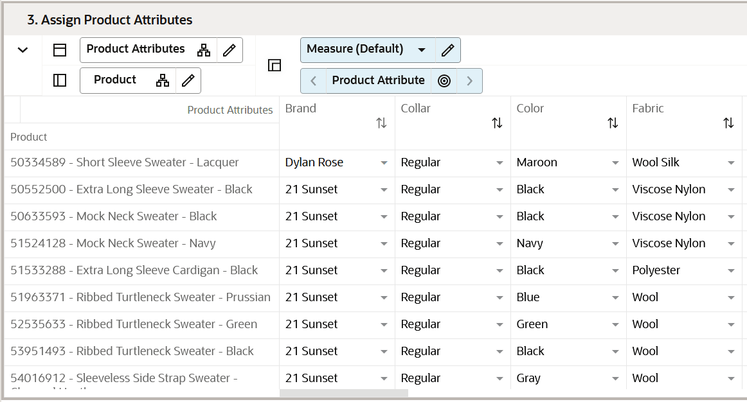Click the pencil icon next to Product

(x=188, y=80)
